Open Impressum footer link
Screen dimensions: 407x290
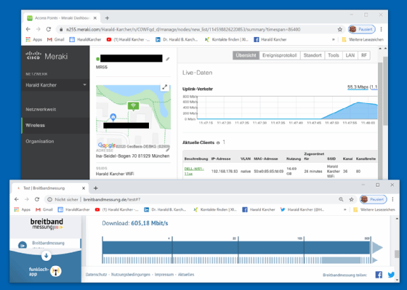[164, 275]
